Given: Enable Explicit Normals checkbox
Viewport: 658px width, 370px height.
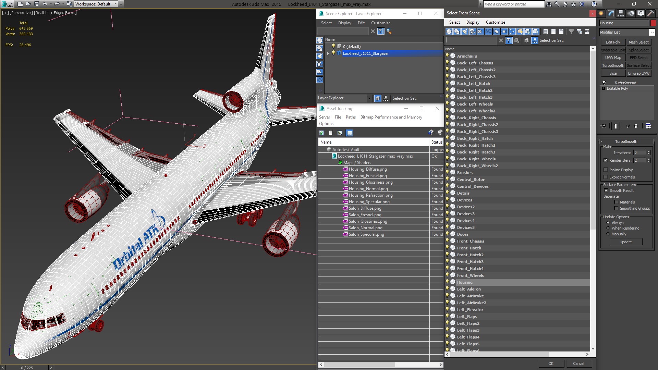Looking at the screenshot, I should [x=606, y=177].
